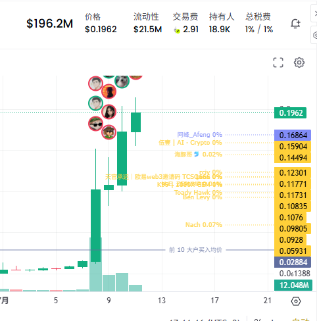Screen dimensions: 317x321
Task: Click date label 9 on time axis
Action: click(109, 301)
